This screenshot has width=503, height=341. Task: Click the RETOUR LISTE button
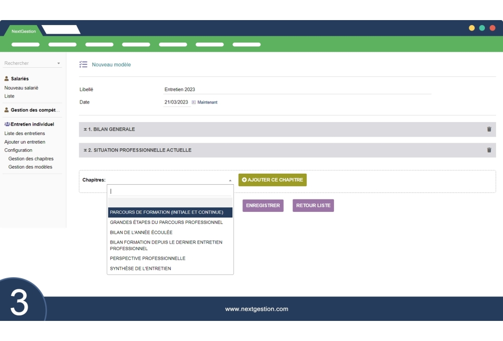[313, 205]
